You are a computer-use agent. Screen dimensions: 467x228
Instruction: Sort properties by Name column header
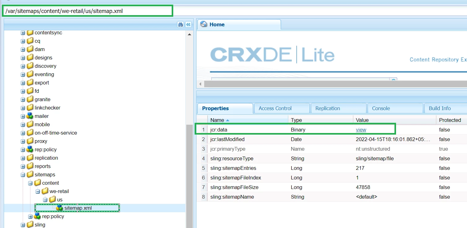248,120
